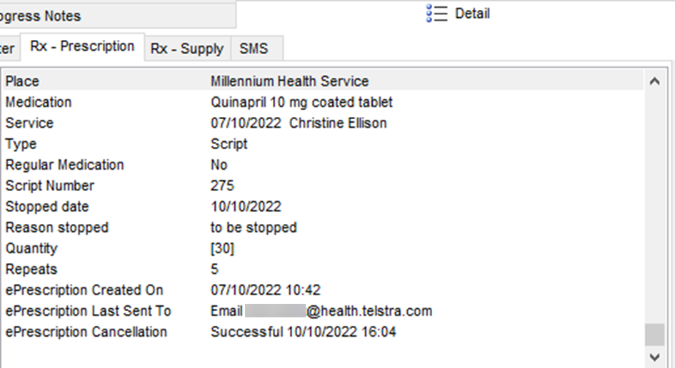This screenshot has width=675, height=368.
Task: Click the vertical scrollbar thumb
Action: pyautogui.click(x=654, y=334)
